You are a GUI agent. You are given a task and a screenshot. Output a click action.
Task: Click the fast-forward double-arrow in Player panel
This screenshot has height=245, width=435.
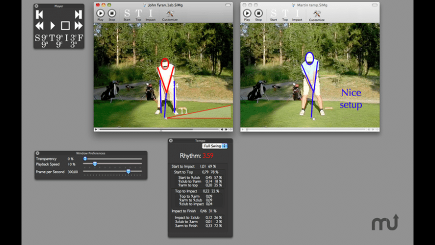(x=78, y=26)
